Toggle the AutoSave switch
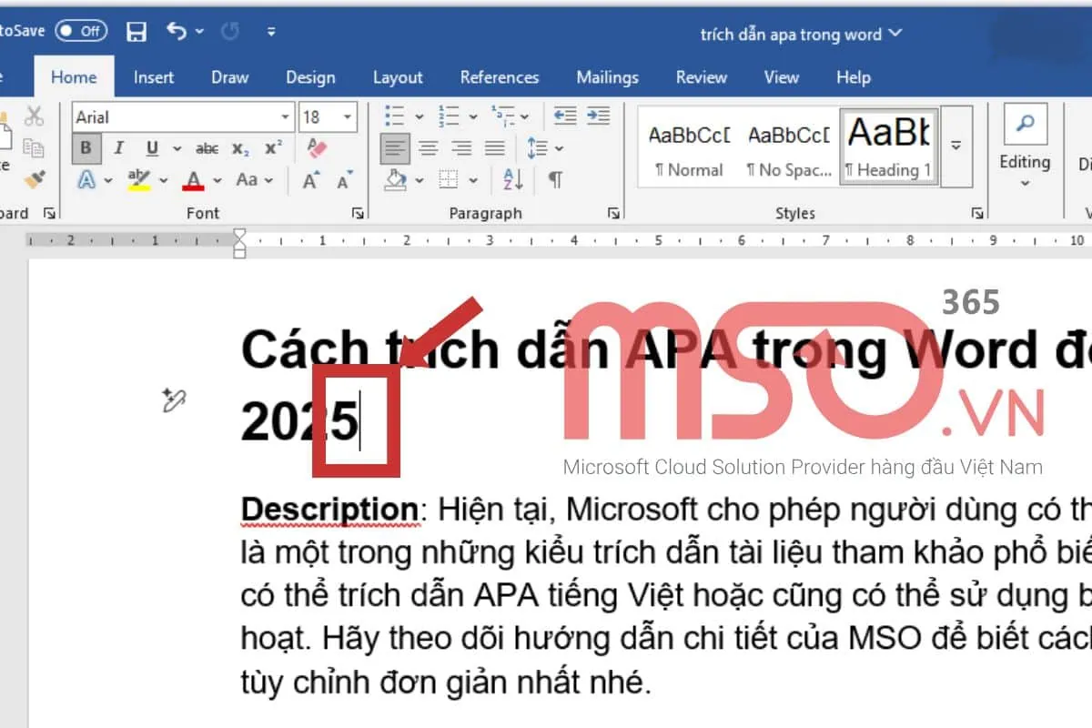The height and width of the screenshot is (728, 1092). click(x=81, y=31)
